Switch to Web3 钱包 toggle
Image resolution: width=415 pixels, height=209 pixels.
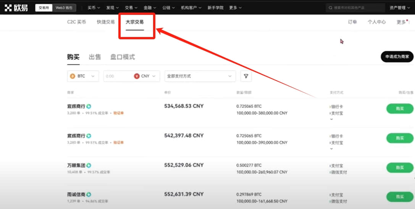coord(64,8)
